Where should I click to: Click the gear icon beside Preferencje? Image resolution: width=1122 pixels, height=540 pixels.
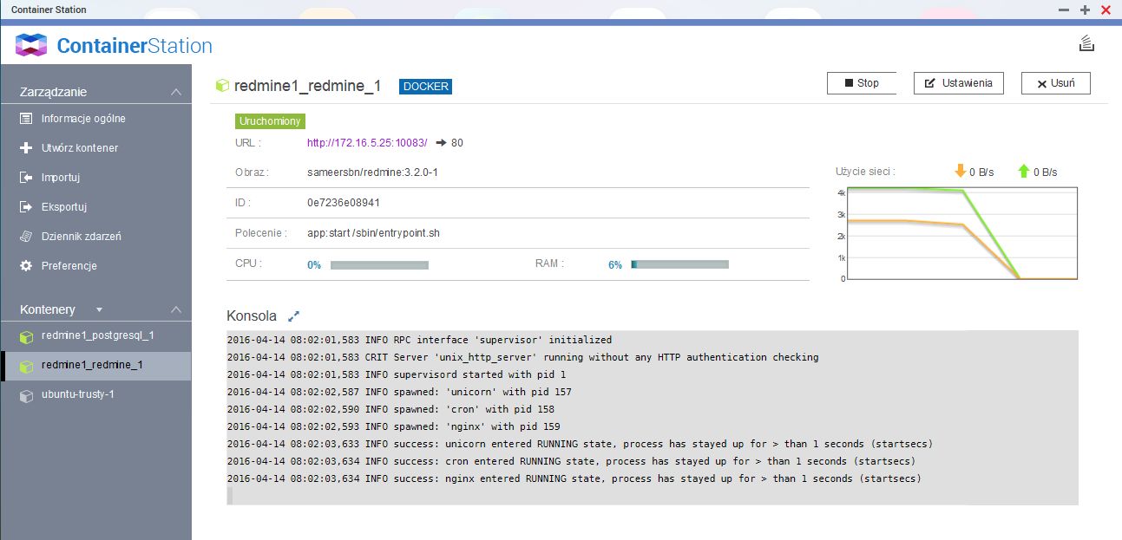coord(25,266)
